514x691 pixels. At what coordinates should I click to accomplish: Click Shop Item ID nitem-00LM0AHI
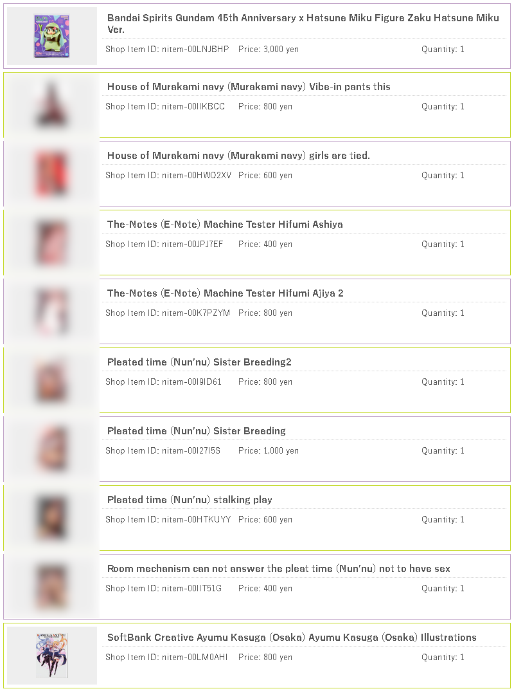click(166, 657)
